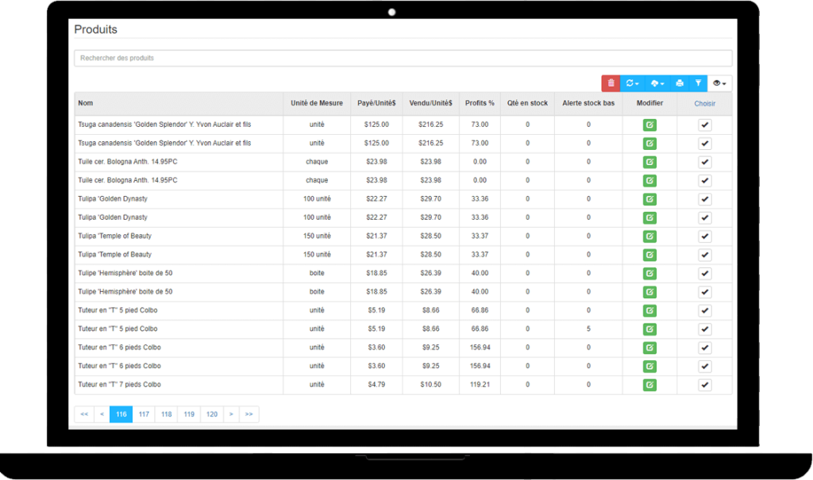The image size is (813, 480).
Task: Select page 118 in pagination
Action: pyautogui.click(x=167, y=414)
